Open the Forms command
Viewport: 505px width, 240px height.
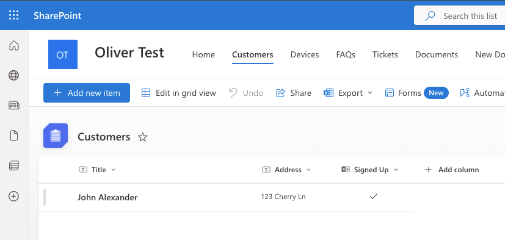[403, 93]
